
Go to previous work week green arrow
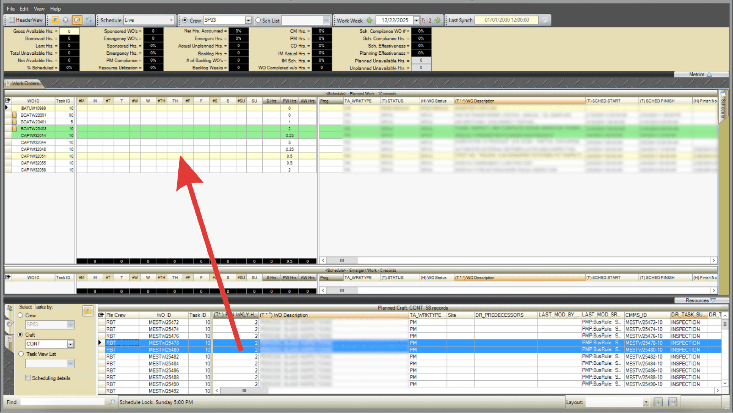point(370,20)
